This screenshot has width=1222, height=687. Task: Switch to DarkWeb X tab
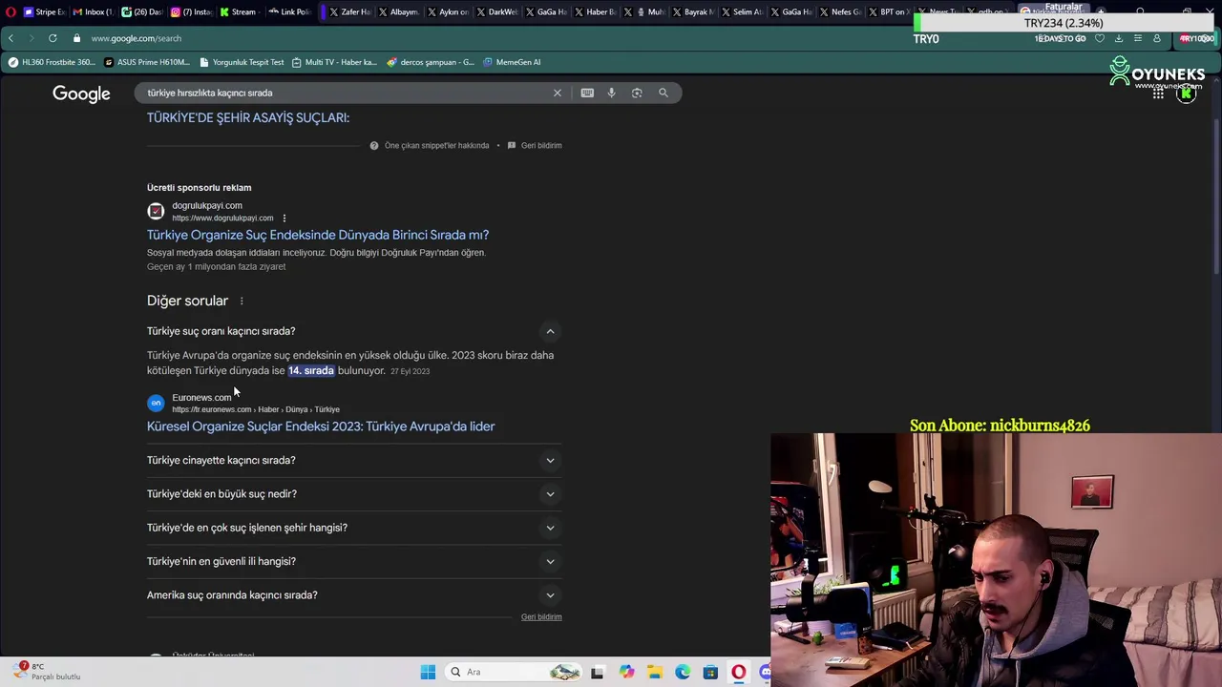pyautogui.click(x=496, y=11)
